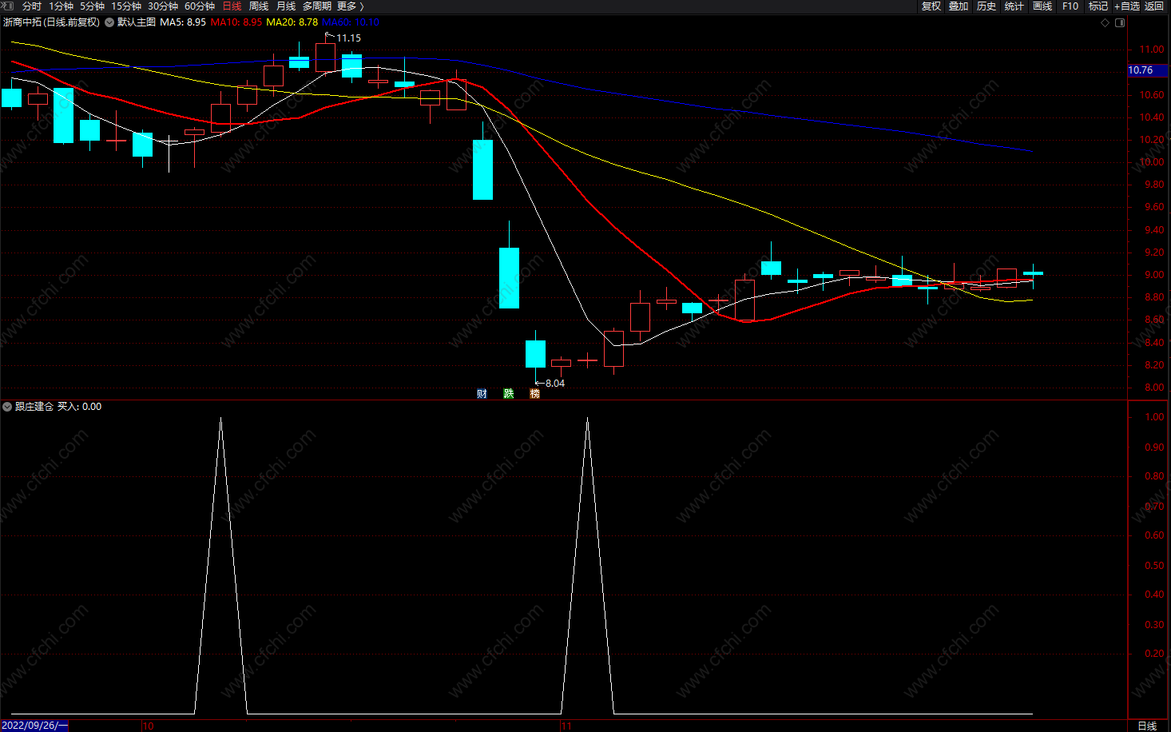
Task: Select the 30分钟 period tab
Action: pos(163,6)
